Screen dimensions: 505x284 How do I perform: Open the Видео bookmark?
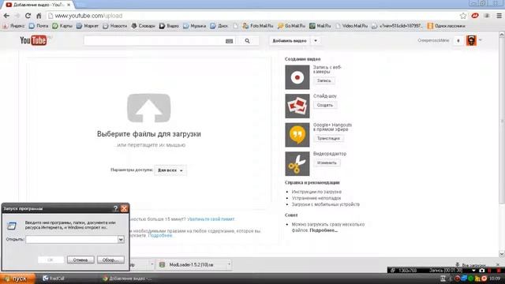coord(169,26)
